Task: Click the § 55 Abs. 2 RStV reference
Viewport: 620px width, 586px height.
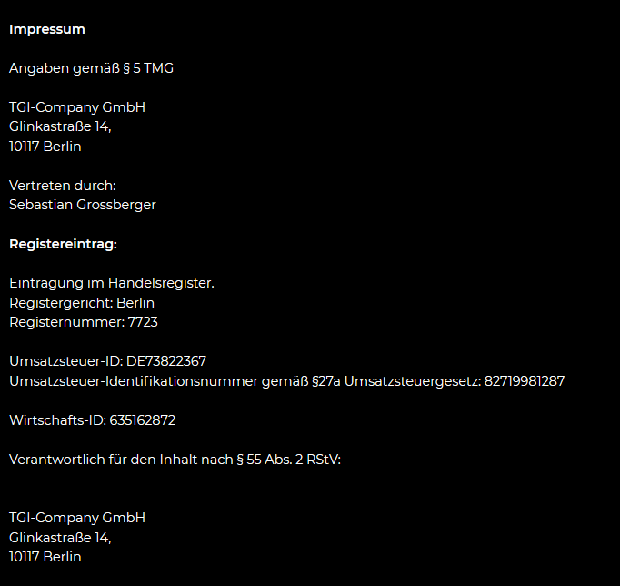Action: [x=289, y=460]
